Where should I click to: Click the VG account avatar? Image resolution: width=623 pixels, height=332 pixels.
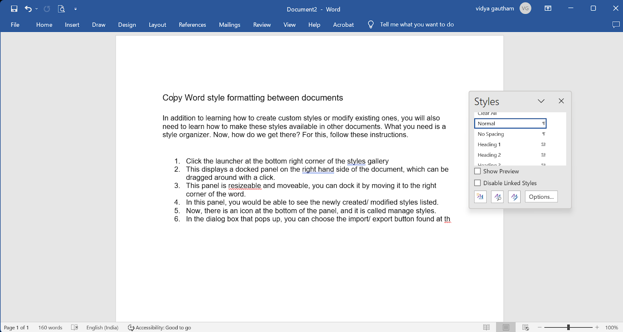coord(525,8)
